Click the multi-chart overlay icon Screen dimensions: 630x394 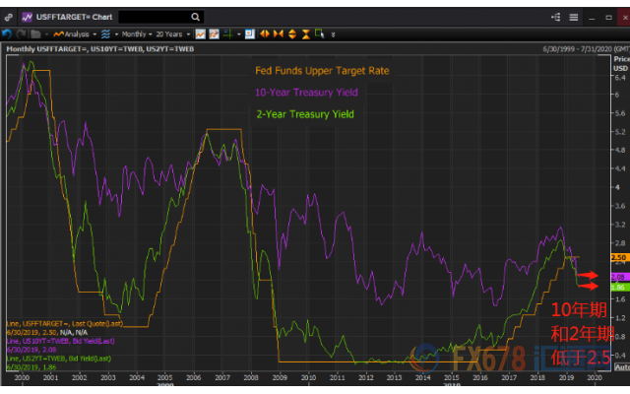coord(215,34)
